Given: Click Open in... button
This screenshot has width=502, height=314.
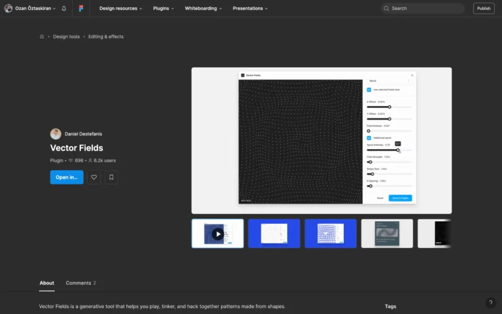Looking at the screenshot, I should (x=67, y=177).
